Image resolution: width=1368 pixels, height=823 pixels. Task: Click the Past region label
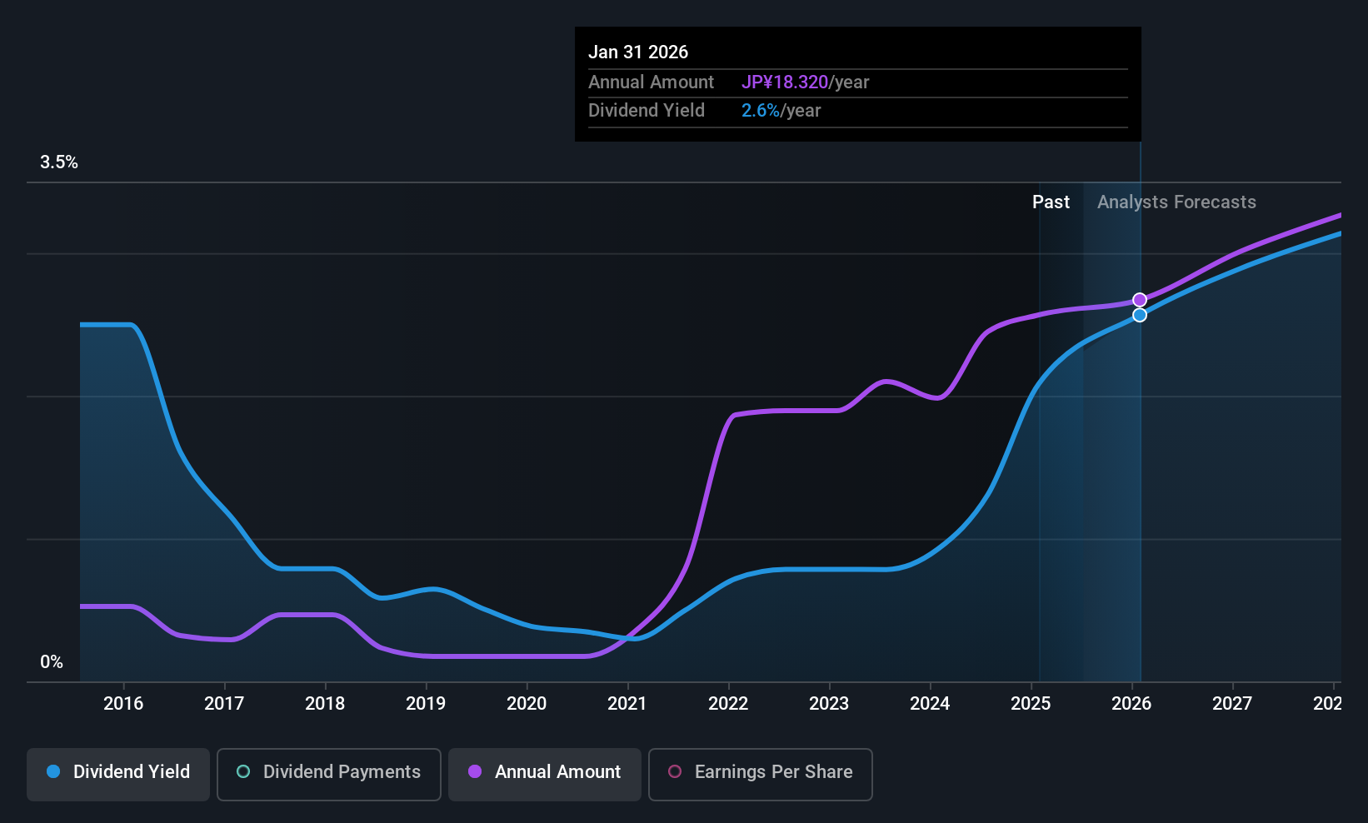pyautogui.click(x=1051, y=202)
